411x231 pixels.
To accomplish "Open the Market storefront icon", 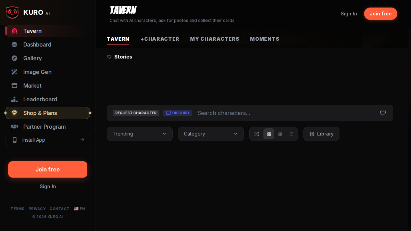I will pos(14,86).
